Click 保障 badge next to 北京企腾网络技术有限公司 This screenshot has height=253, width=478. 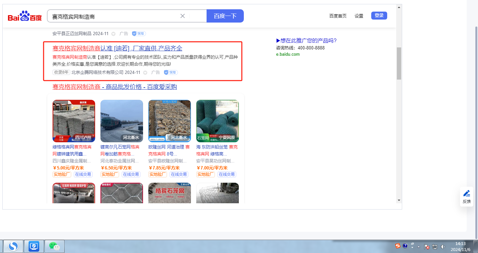coord(171,72)
